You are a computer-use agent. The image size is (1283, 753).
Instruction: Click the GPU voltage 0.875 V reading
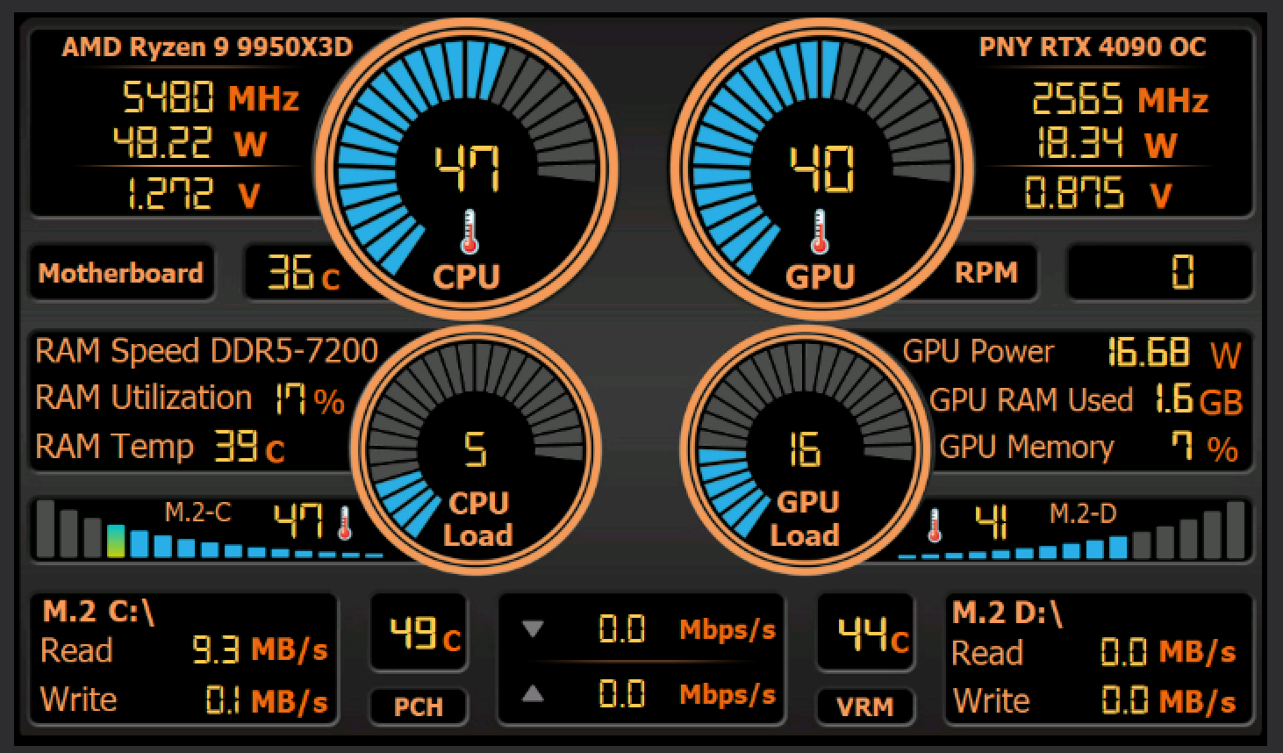[1099, 193]
